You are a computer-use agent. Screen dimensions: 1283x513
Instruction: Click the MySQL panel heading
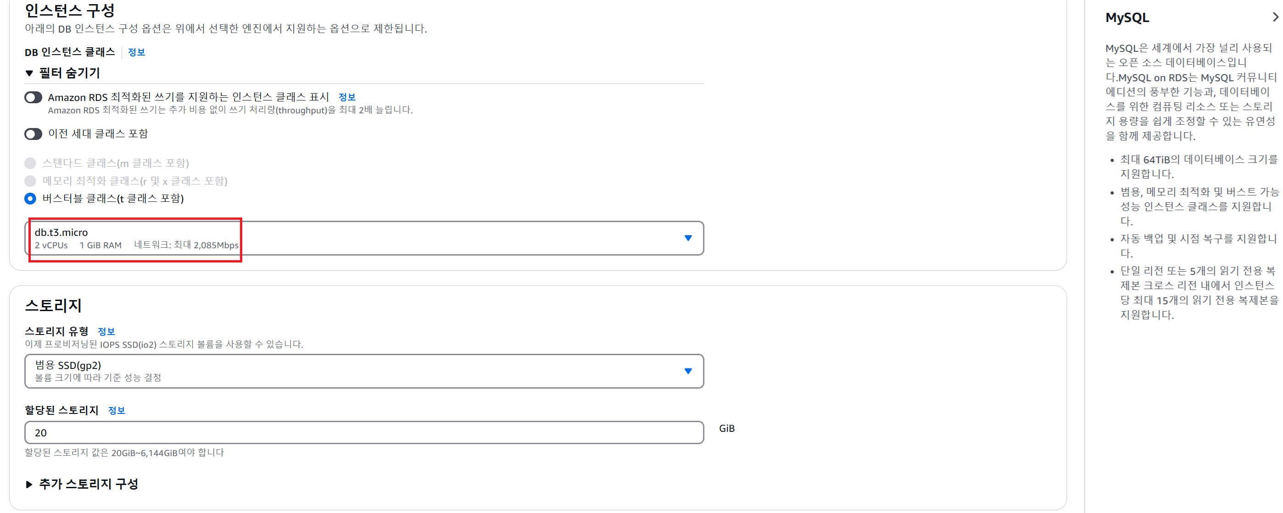click(1127, 17)
